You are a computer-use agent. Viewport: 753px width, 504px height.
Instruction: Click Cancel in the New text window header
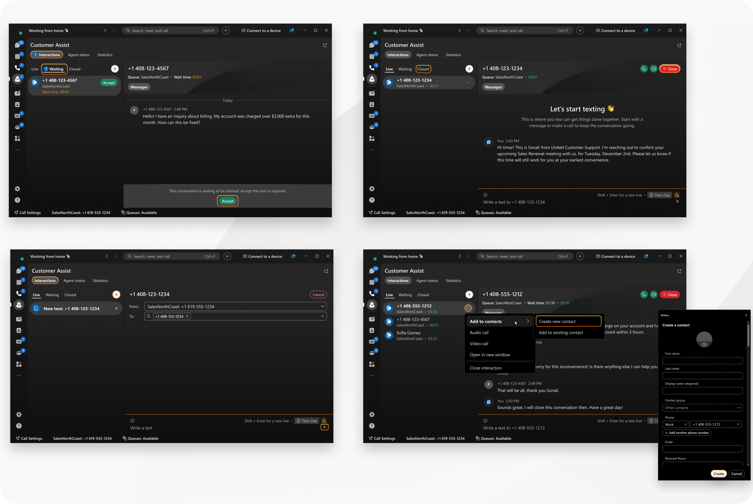click(318, 295)
